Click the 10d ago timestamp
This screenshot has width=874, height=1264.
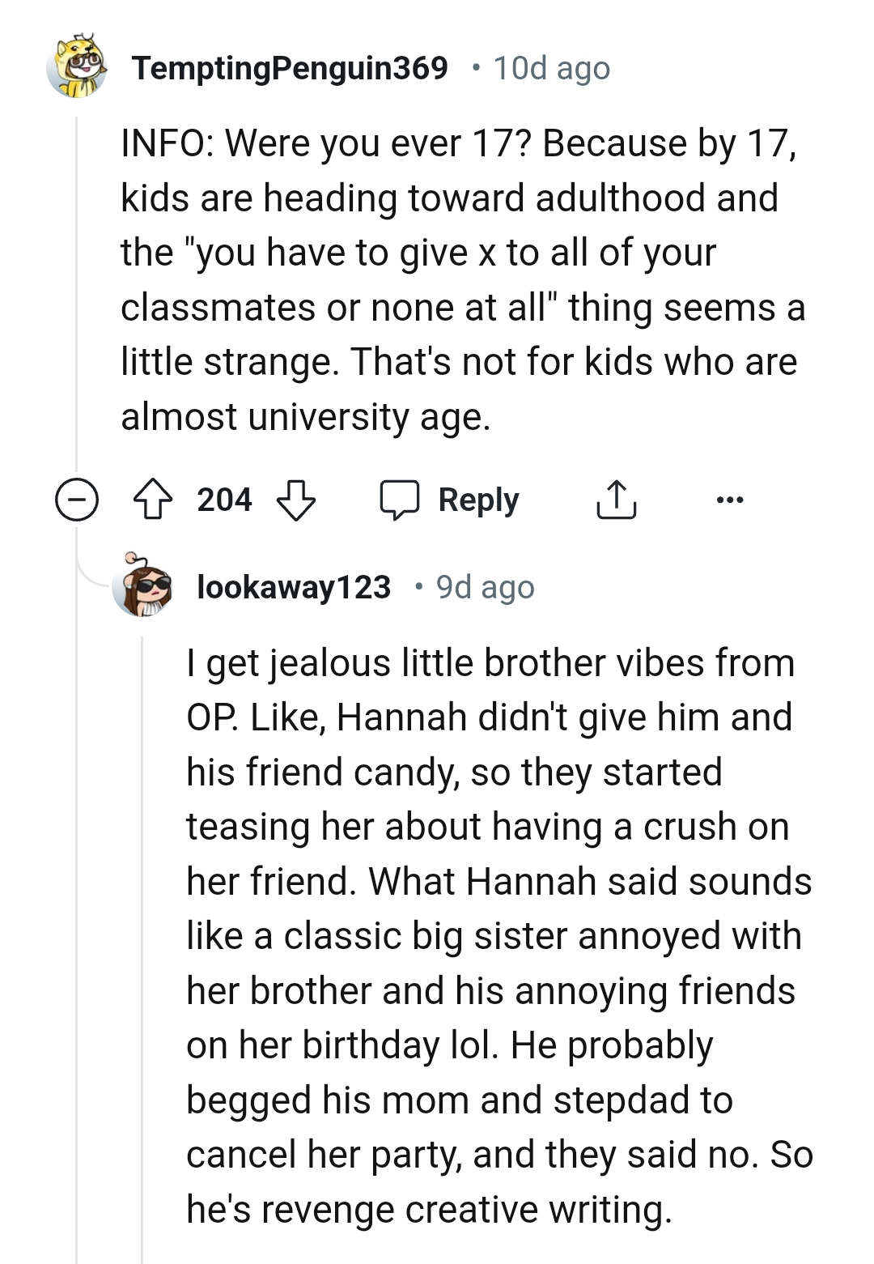pos(550,68)
